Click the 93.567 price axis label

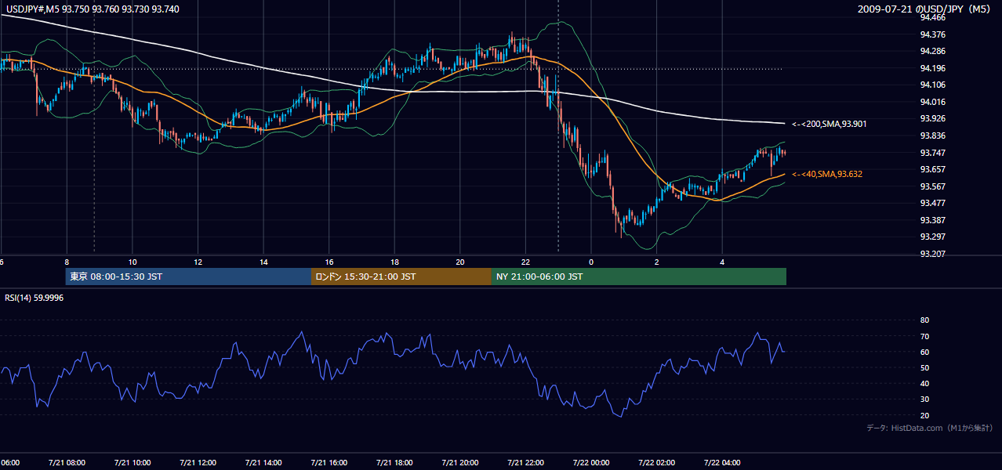[932, 186]
